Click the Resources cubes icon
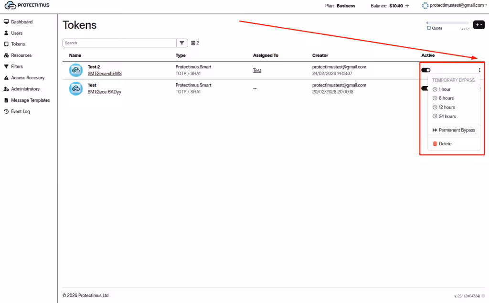Screen dimensions: 489x303 tap(6, 55)
